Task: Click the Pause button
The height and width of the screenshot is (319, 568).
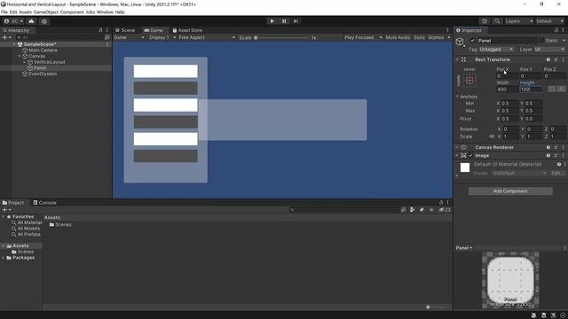Action: [284, 21]
